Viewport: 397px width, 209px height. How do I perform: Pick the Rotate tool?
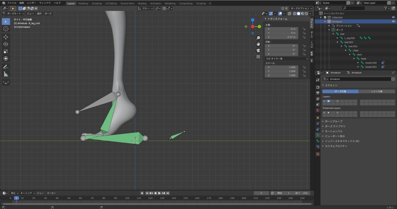click(x=6, y=44)
